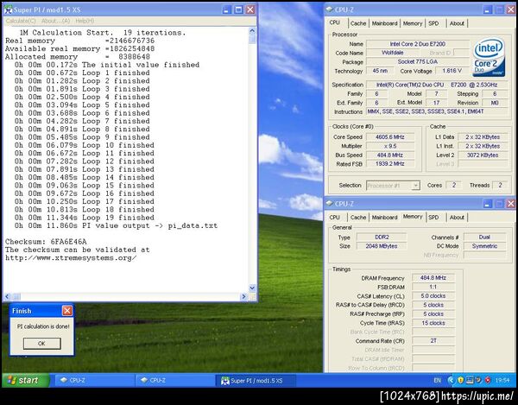Click the horizontal scroll-right arrow in Super PI
This screenshot has height=405, width=518.
[244, 296]
